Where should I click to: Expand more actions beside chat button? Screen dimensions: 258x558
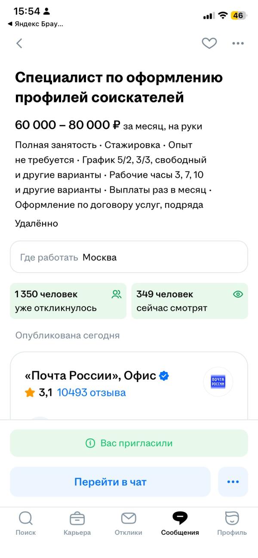click(x=233, y=482)
